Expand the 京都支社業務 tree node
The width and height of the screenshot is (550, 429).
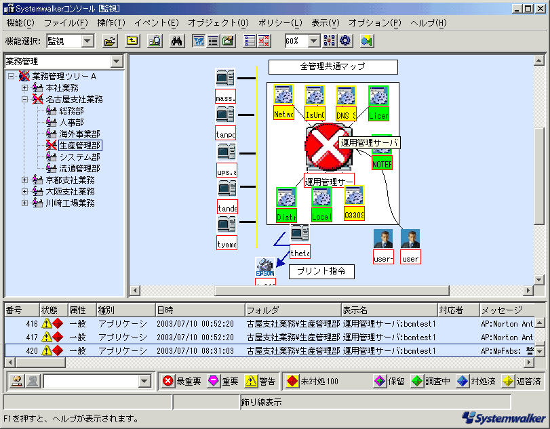click(x=25, y=180)
